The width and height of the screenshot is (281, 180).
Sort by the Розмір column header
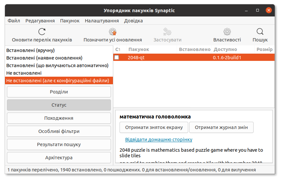[x=264, y=49]
